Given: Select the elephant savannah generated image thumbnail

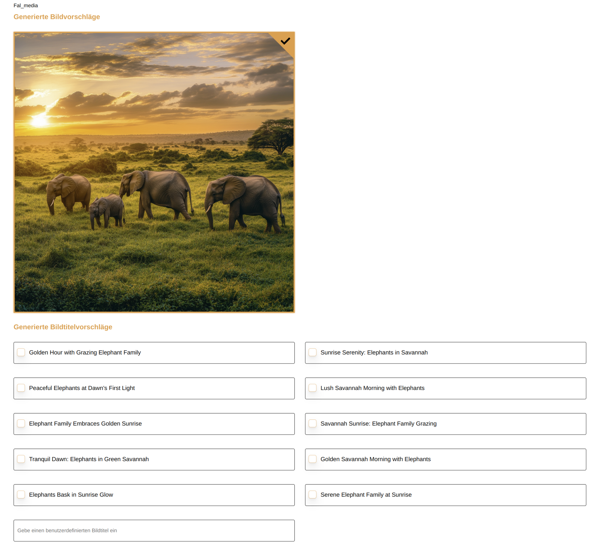Looking at the screenshot, I should (x=154, y=172).
